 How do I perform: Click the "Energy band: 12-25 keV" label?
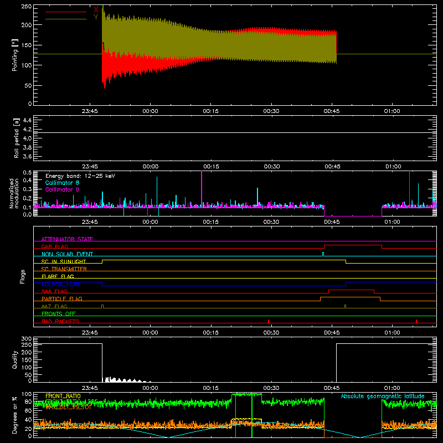pos(80,176)
